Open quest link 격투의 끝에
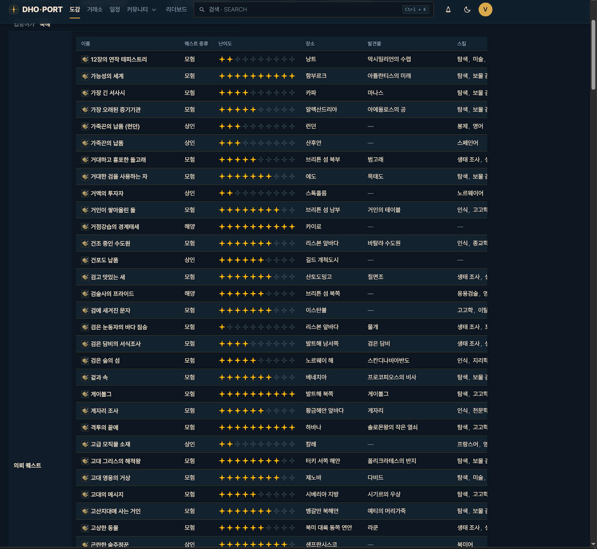Image resolution: width=597 pixels, height=549 pixels. [x=104, y=427]
